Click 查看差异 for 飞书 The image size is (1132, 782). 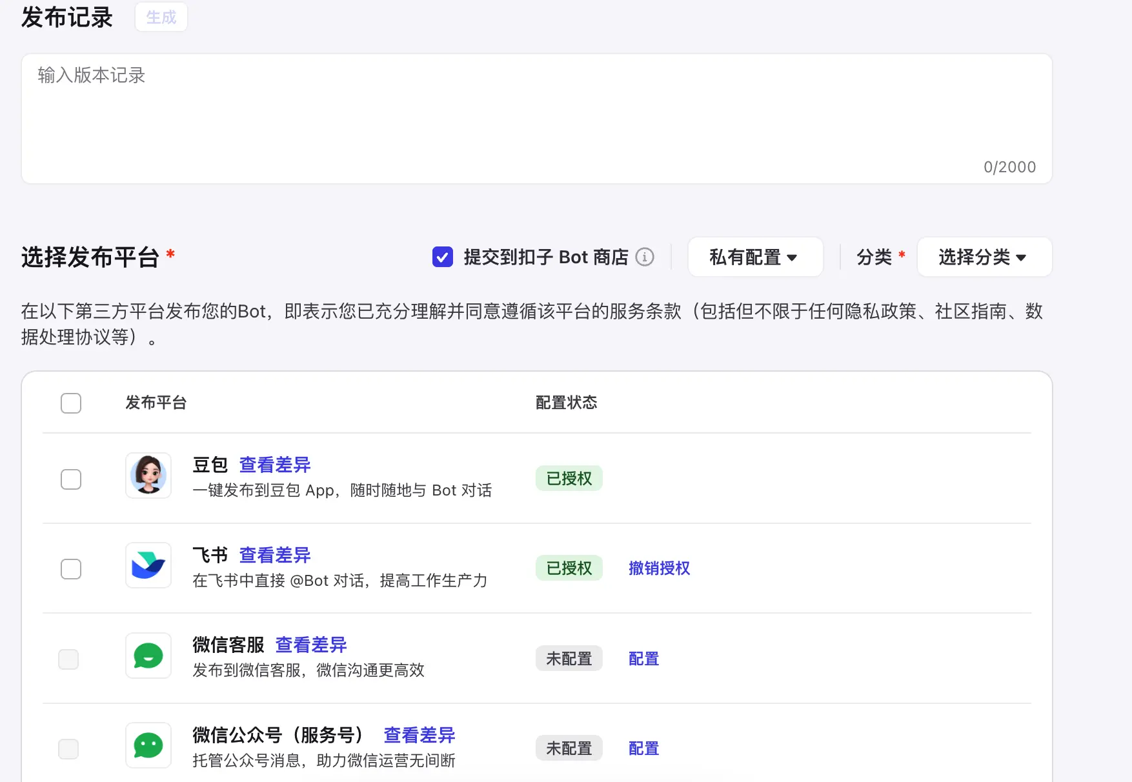coord(274,555)
